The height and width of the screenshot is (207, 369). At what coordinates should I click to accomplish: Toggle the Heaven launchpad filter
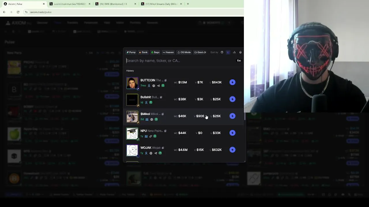(168, 52)
